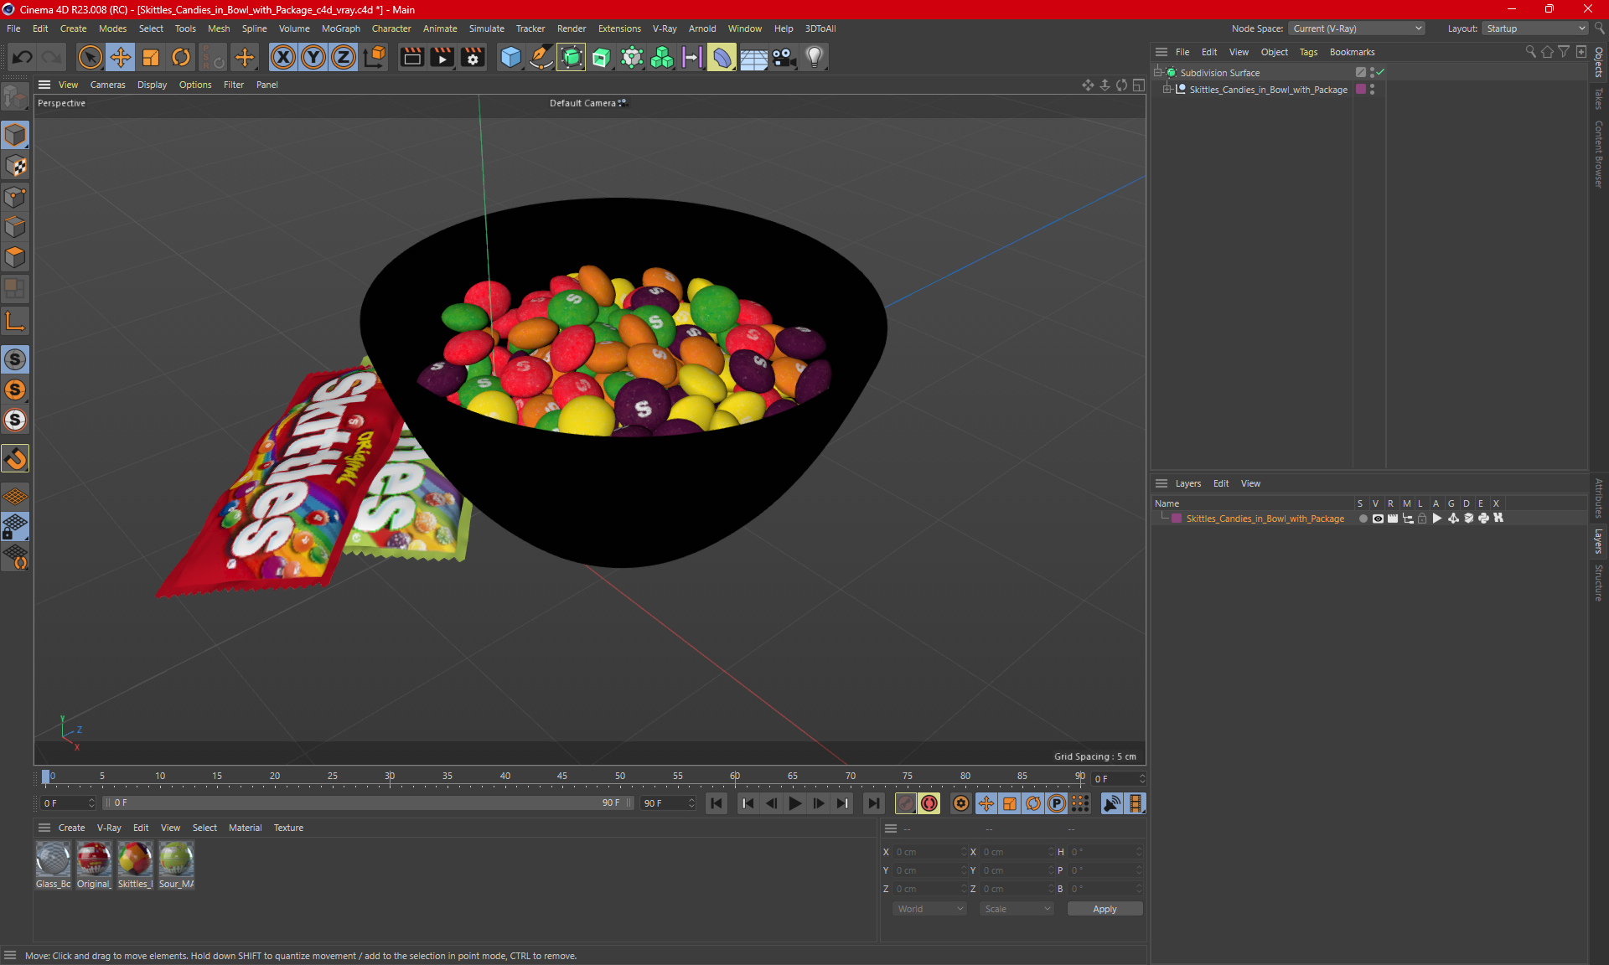
Task: Click the layer purple color swatch
Action: (x=1177, y=519)
